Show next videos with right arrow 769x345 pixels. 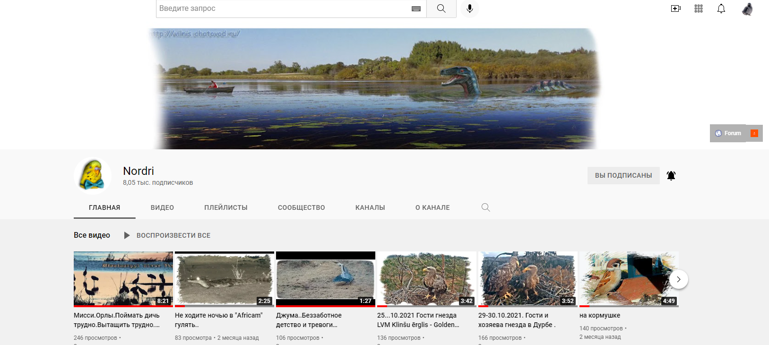tap(679, 279)
